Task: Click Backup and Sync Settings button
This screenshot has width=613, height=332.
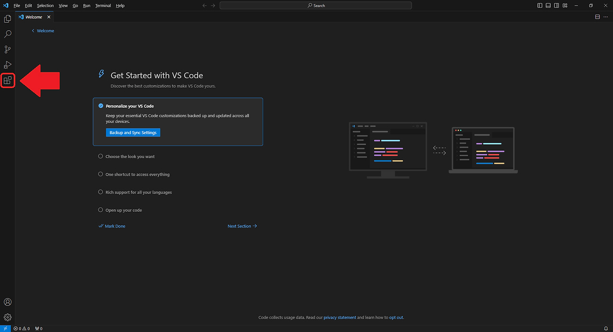Action: [133, 133]
